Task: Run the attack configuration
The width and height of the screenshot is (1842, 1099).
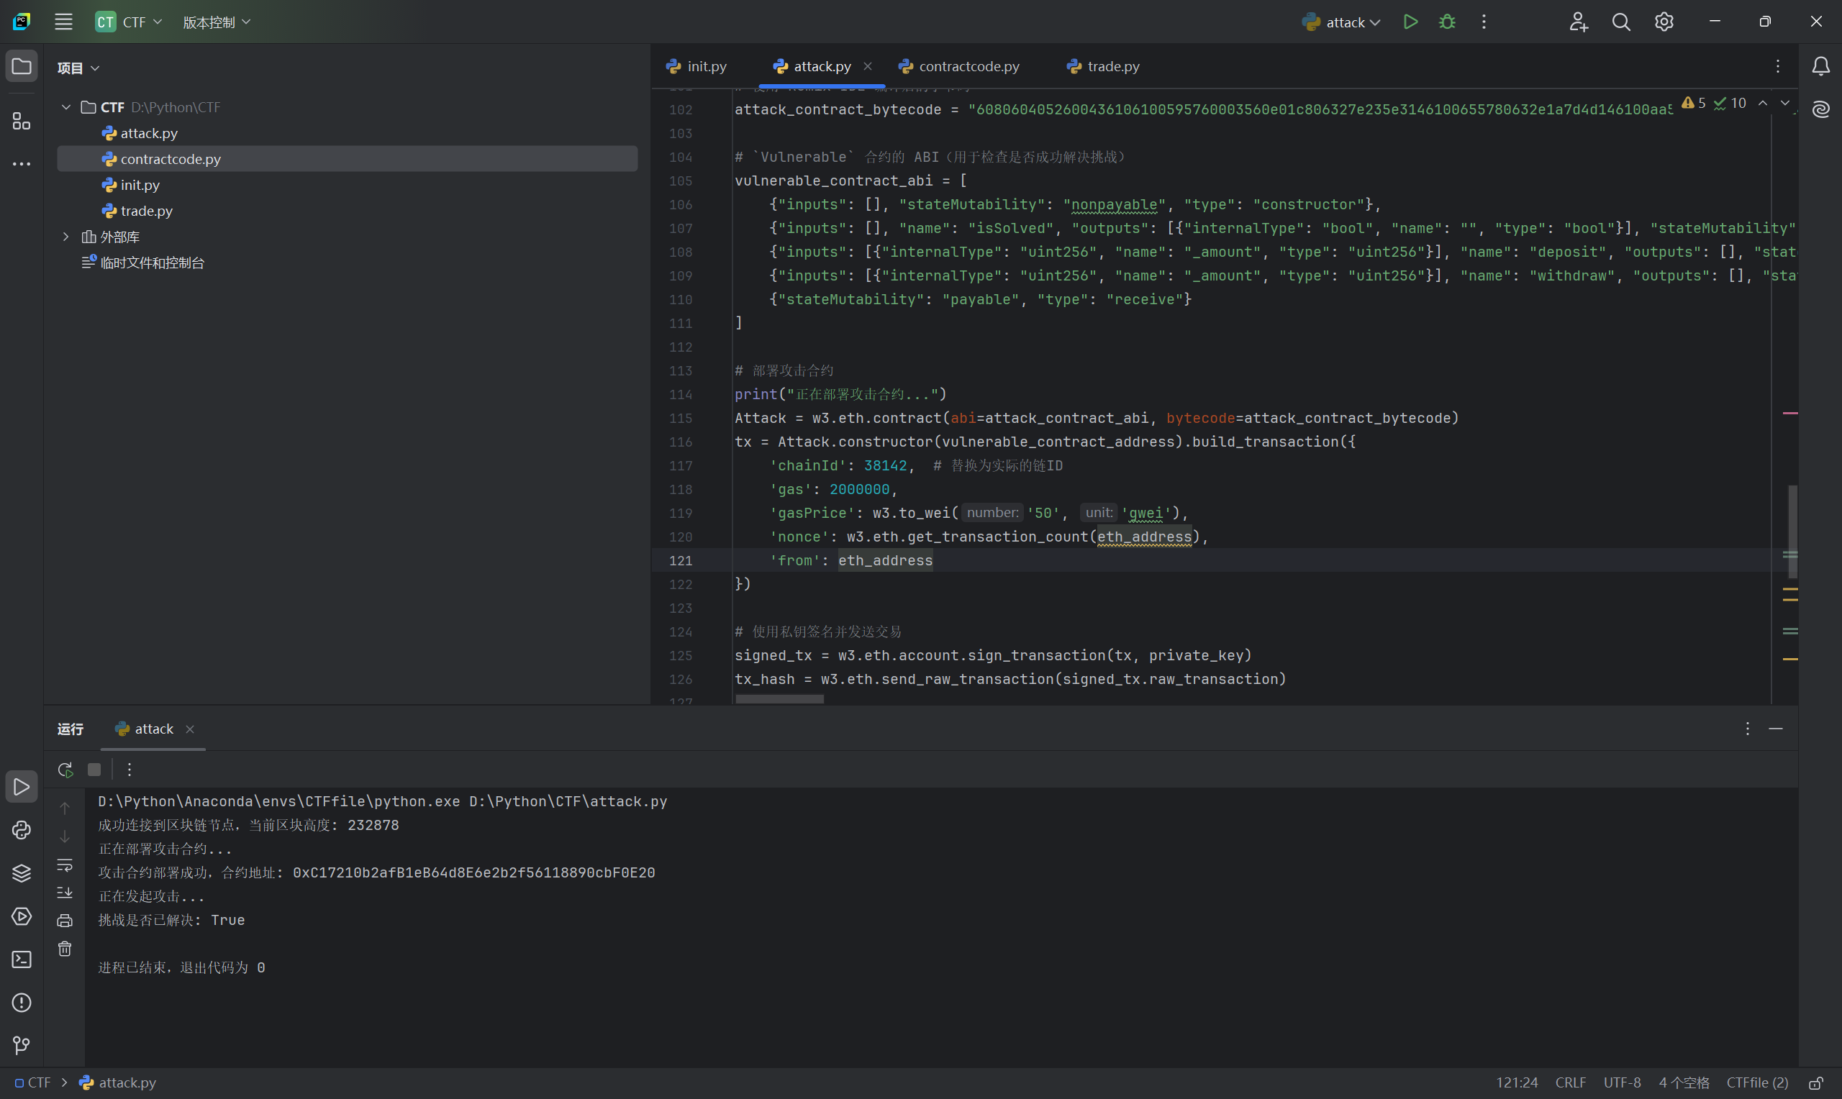Action: pyautogui.click(x=1410, y=22)
